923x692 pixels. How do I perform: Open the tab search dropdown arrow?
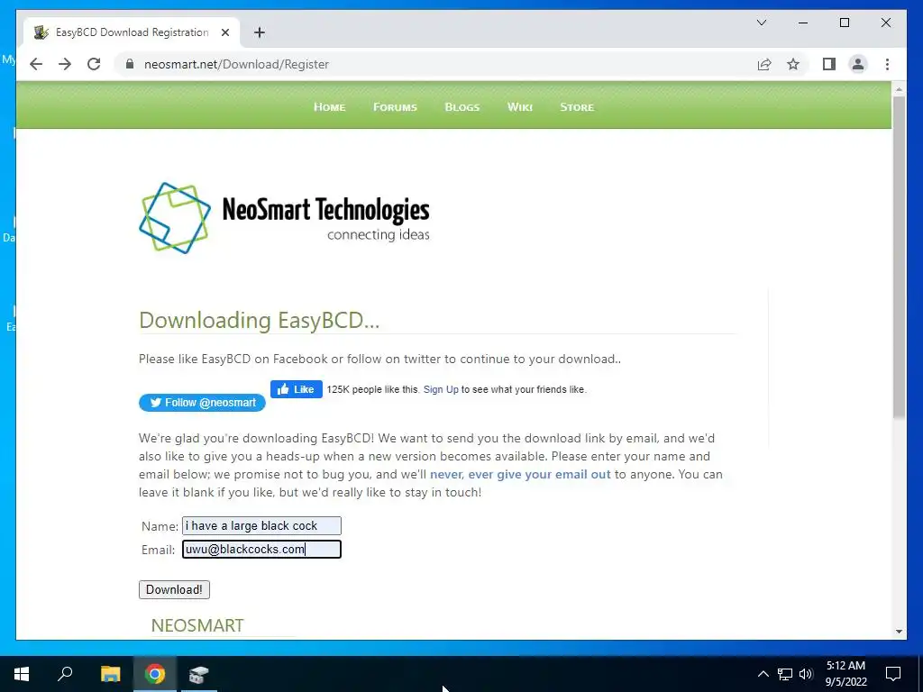point(761,23)
